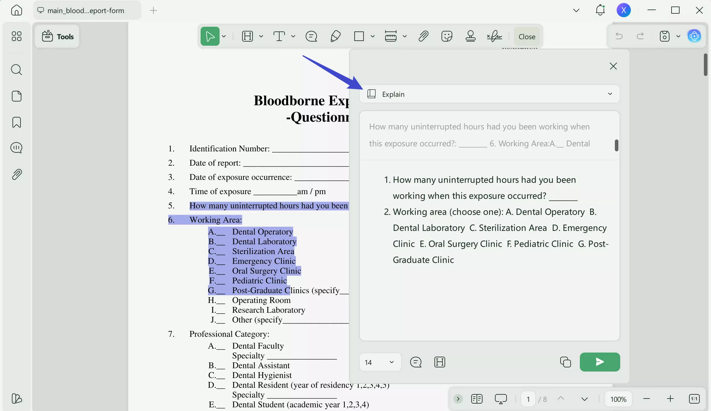The width and height of the screenshot is (711, 411).
Task: Expand the heading style tool options
Action: pos(261,36)
